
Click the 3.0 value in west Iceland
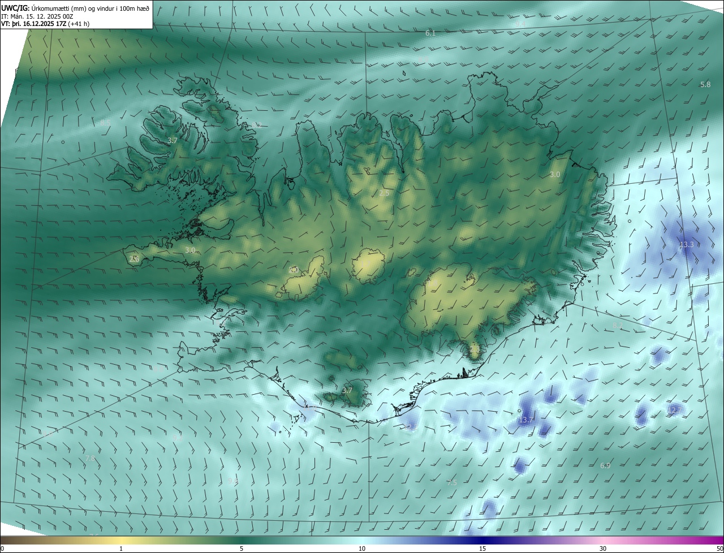pyautogui.click(x=190, y=250)
